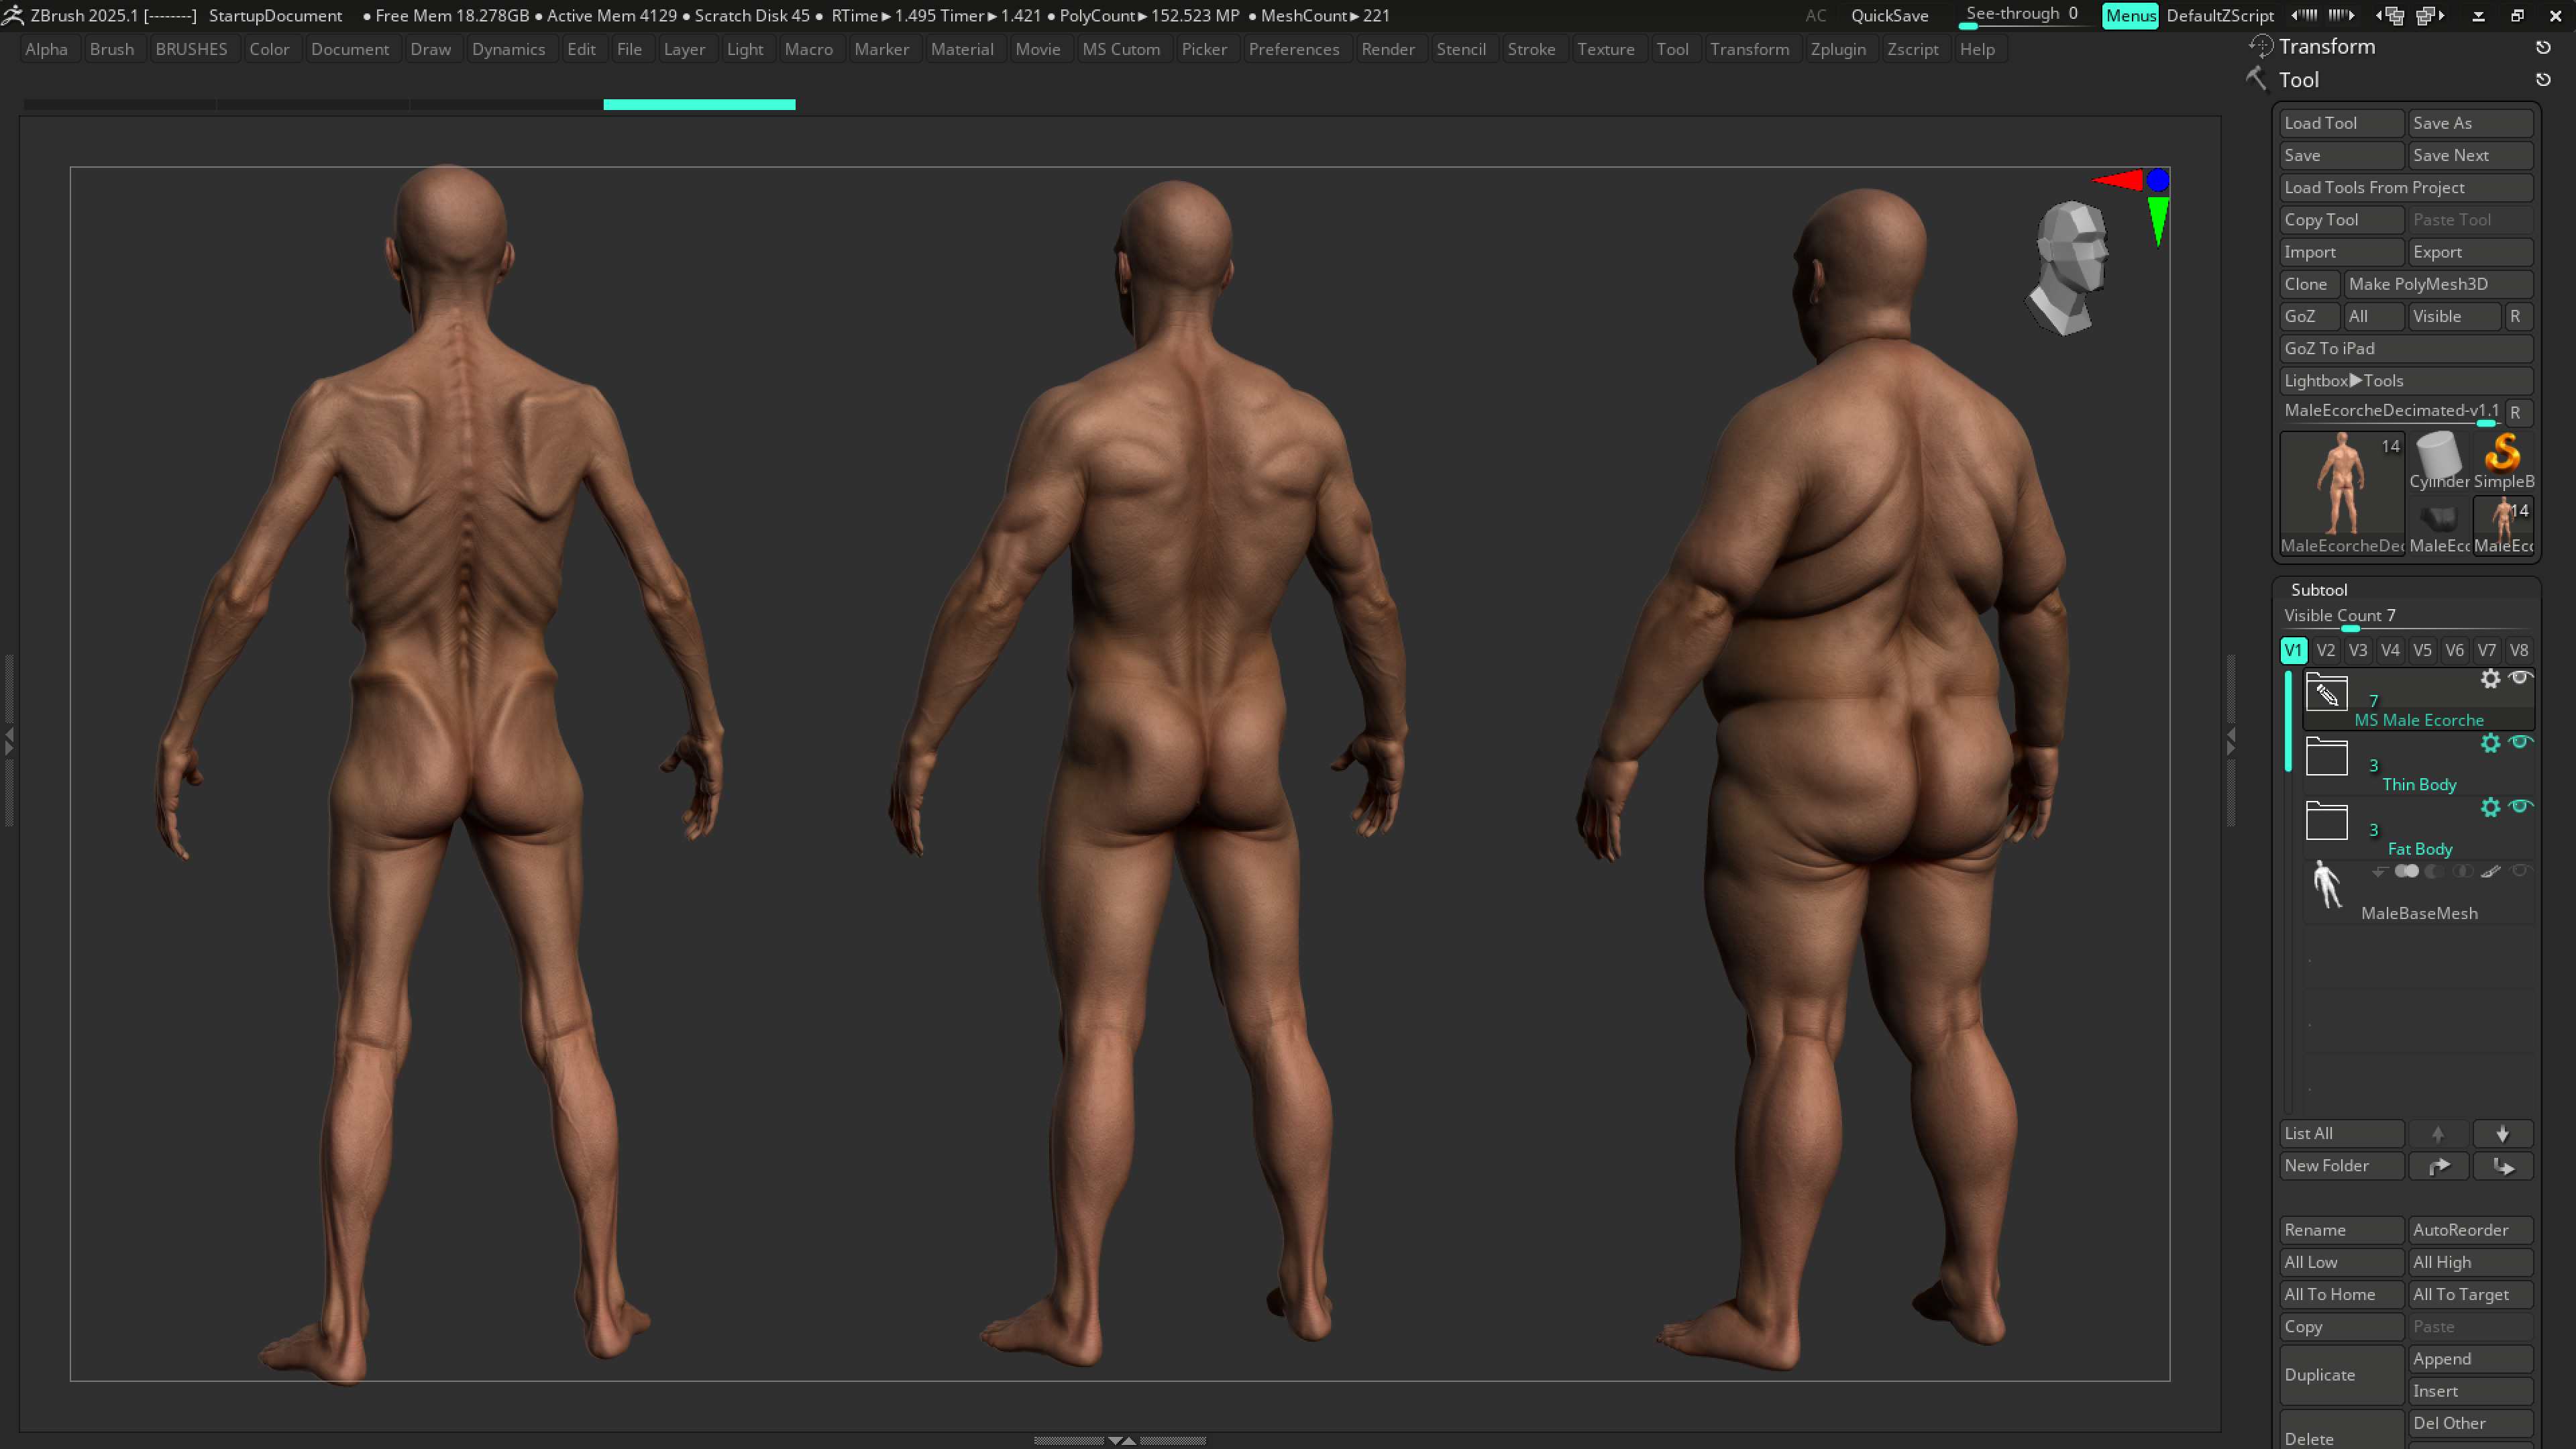Activate the V5 visibility set

pos(2422,650)
